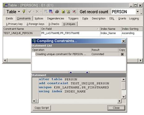Click the PERSON table name input field
The width and height of the screenshot is (144, 115).
coord(124,12)
